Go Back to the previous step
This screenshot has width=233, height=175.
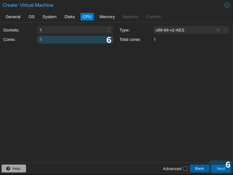[199, 169]
